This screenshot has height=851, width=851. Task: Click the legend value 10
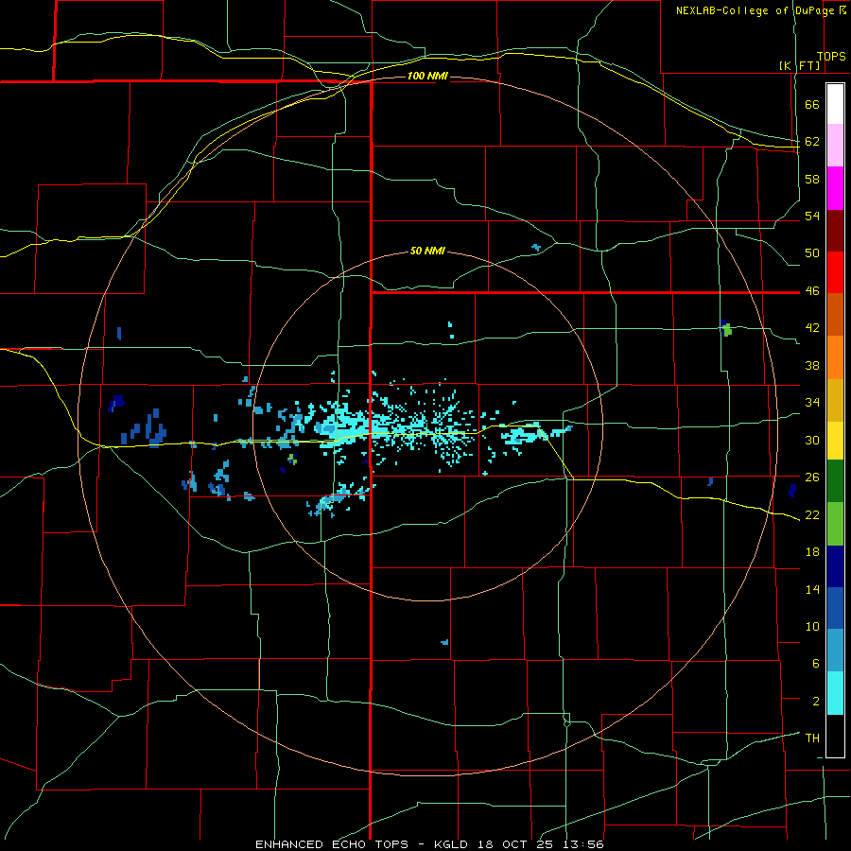(x=812, y=626)
